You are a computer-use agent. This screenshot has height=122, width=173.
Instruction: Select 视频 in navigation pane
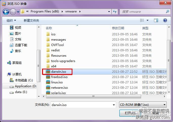coord(15,27)
